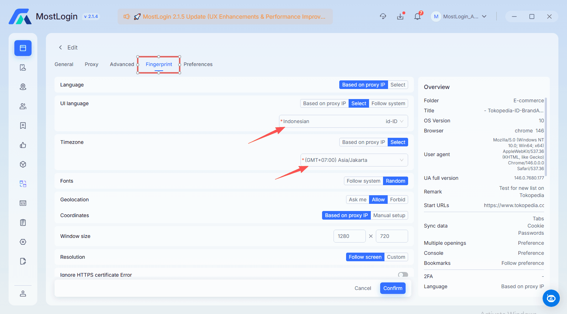This screenshot has width=567, height=314.
Task: Go back using the arrow beside Edit
Action: (x=60, y=47)
